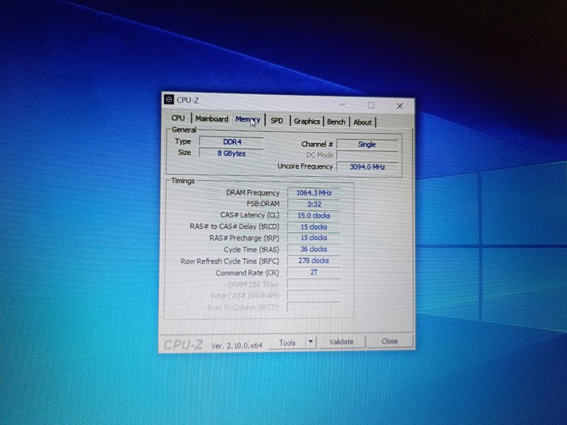Click the Ver. 2.10.0.x64 version text
Screen dimensions: 567x425
coord(236,345)
